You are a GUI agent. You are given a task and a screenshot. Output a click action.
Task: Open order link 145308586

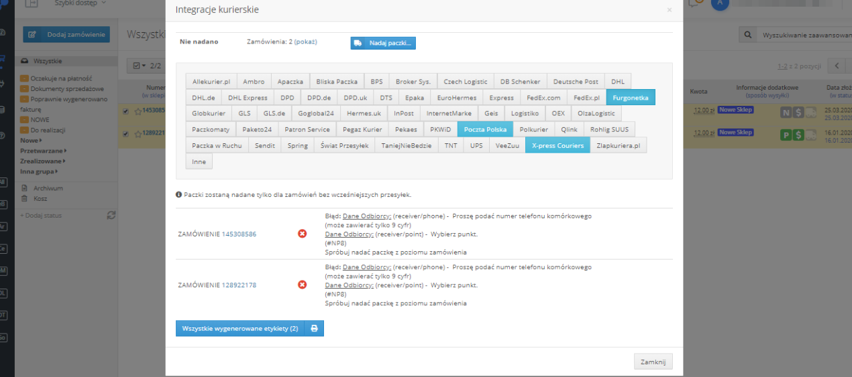(239, 234)
